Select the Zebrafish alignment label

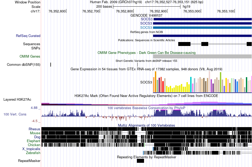click(33, 153)
